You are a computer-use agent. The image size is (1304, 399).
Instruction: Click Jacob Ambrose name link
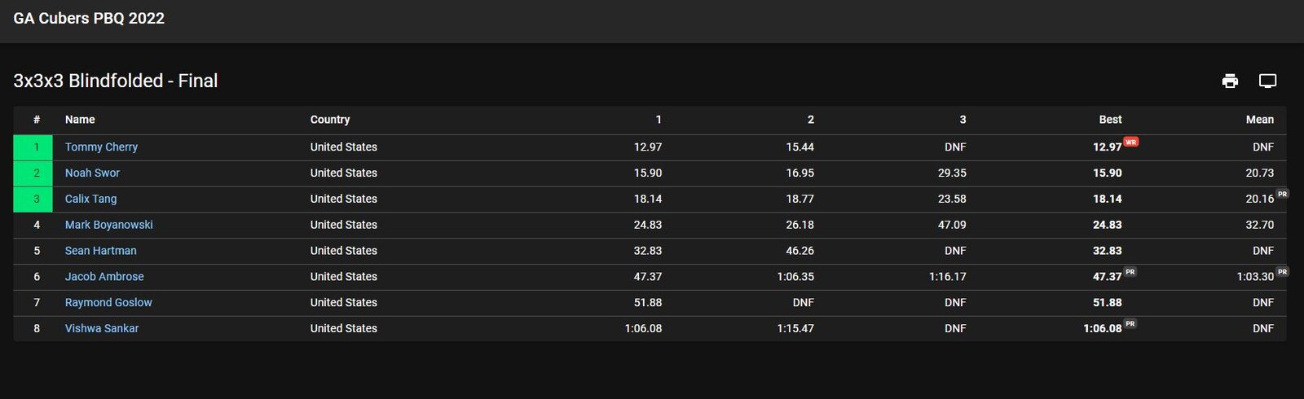pyautogui.click(x=104, y=277)
